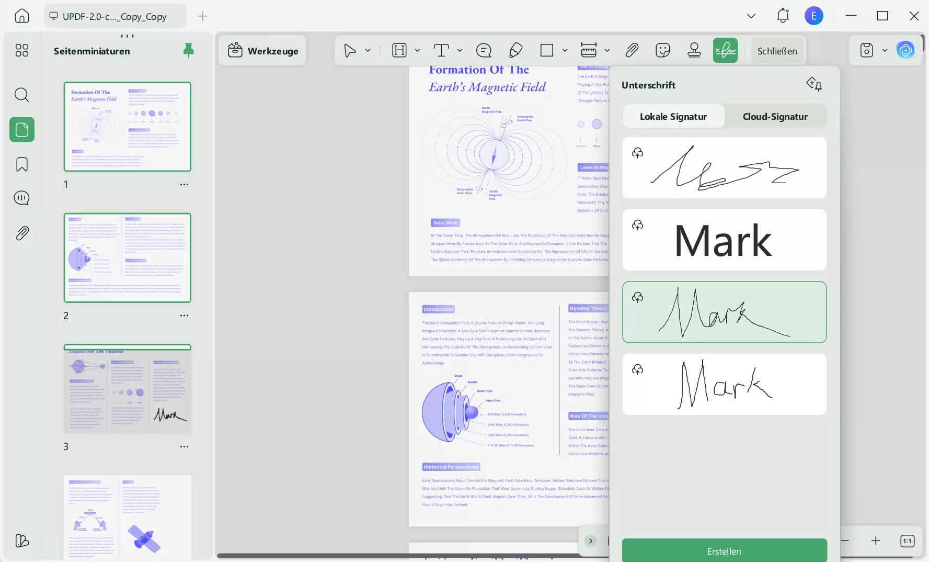The height and width of the screenshot is (562, 929).
Task: Select the typed Mark signature
Action: (724, 240)
